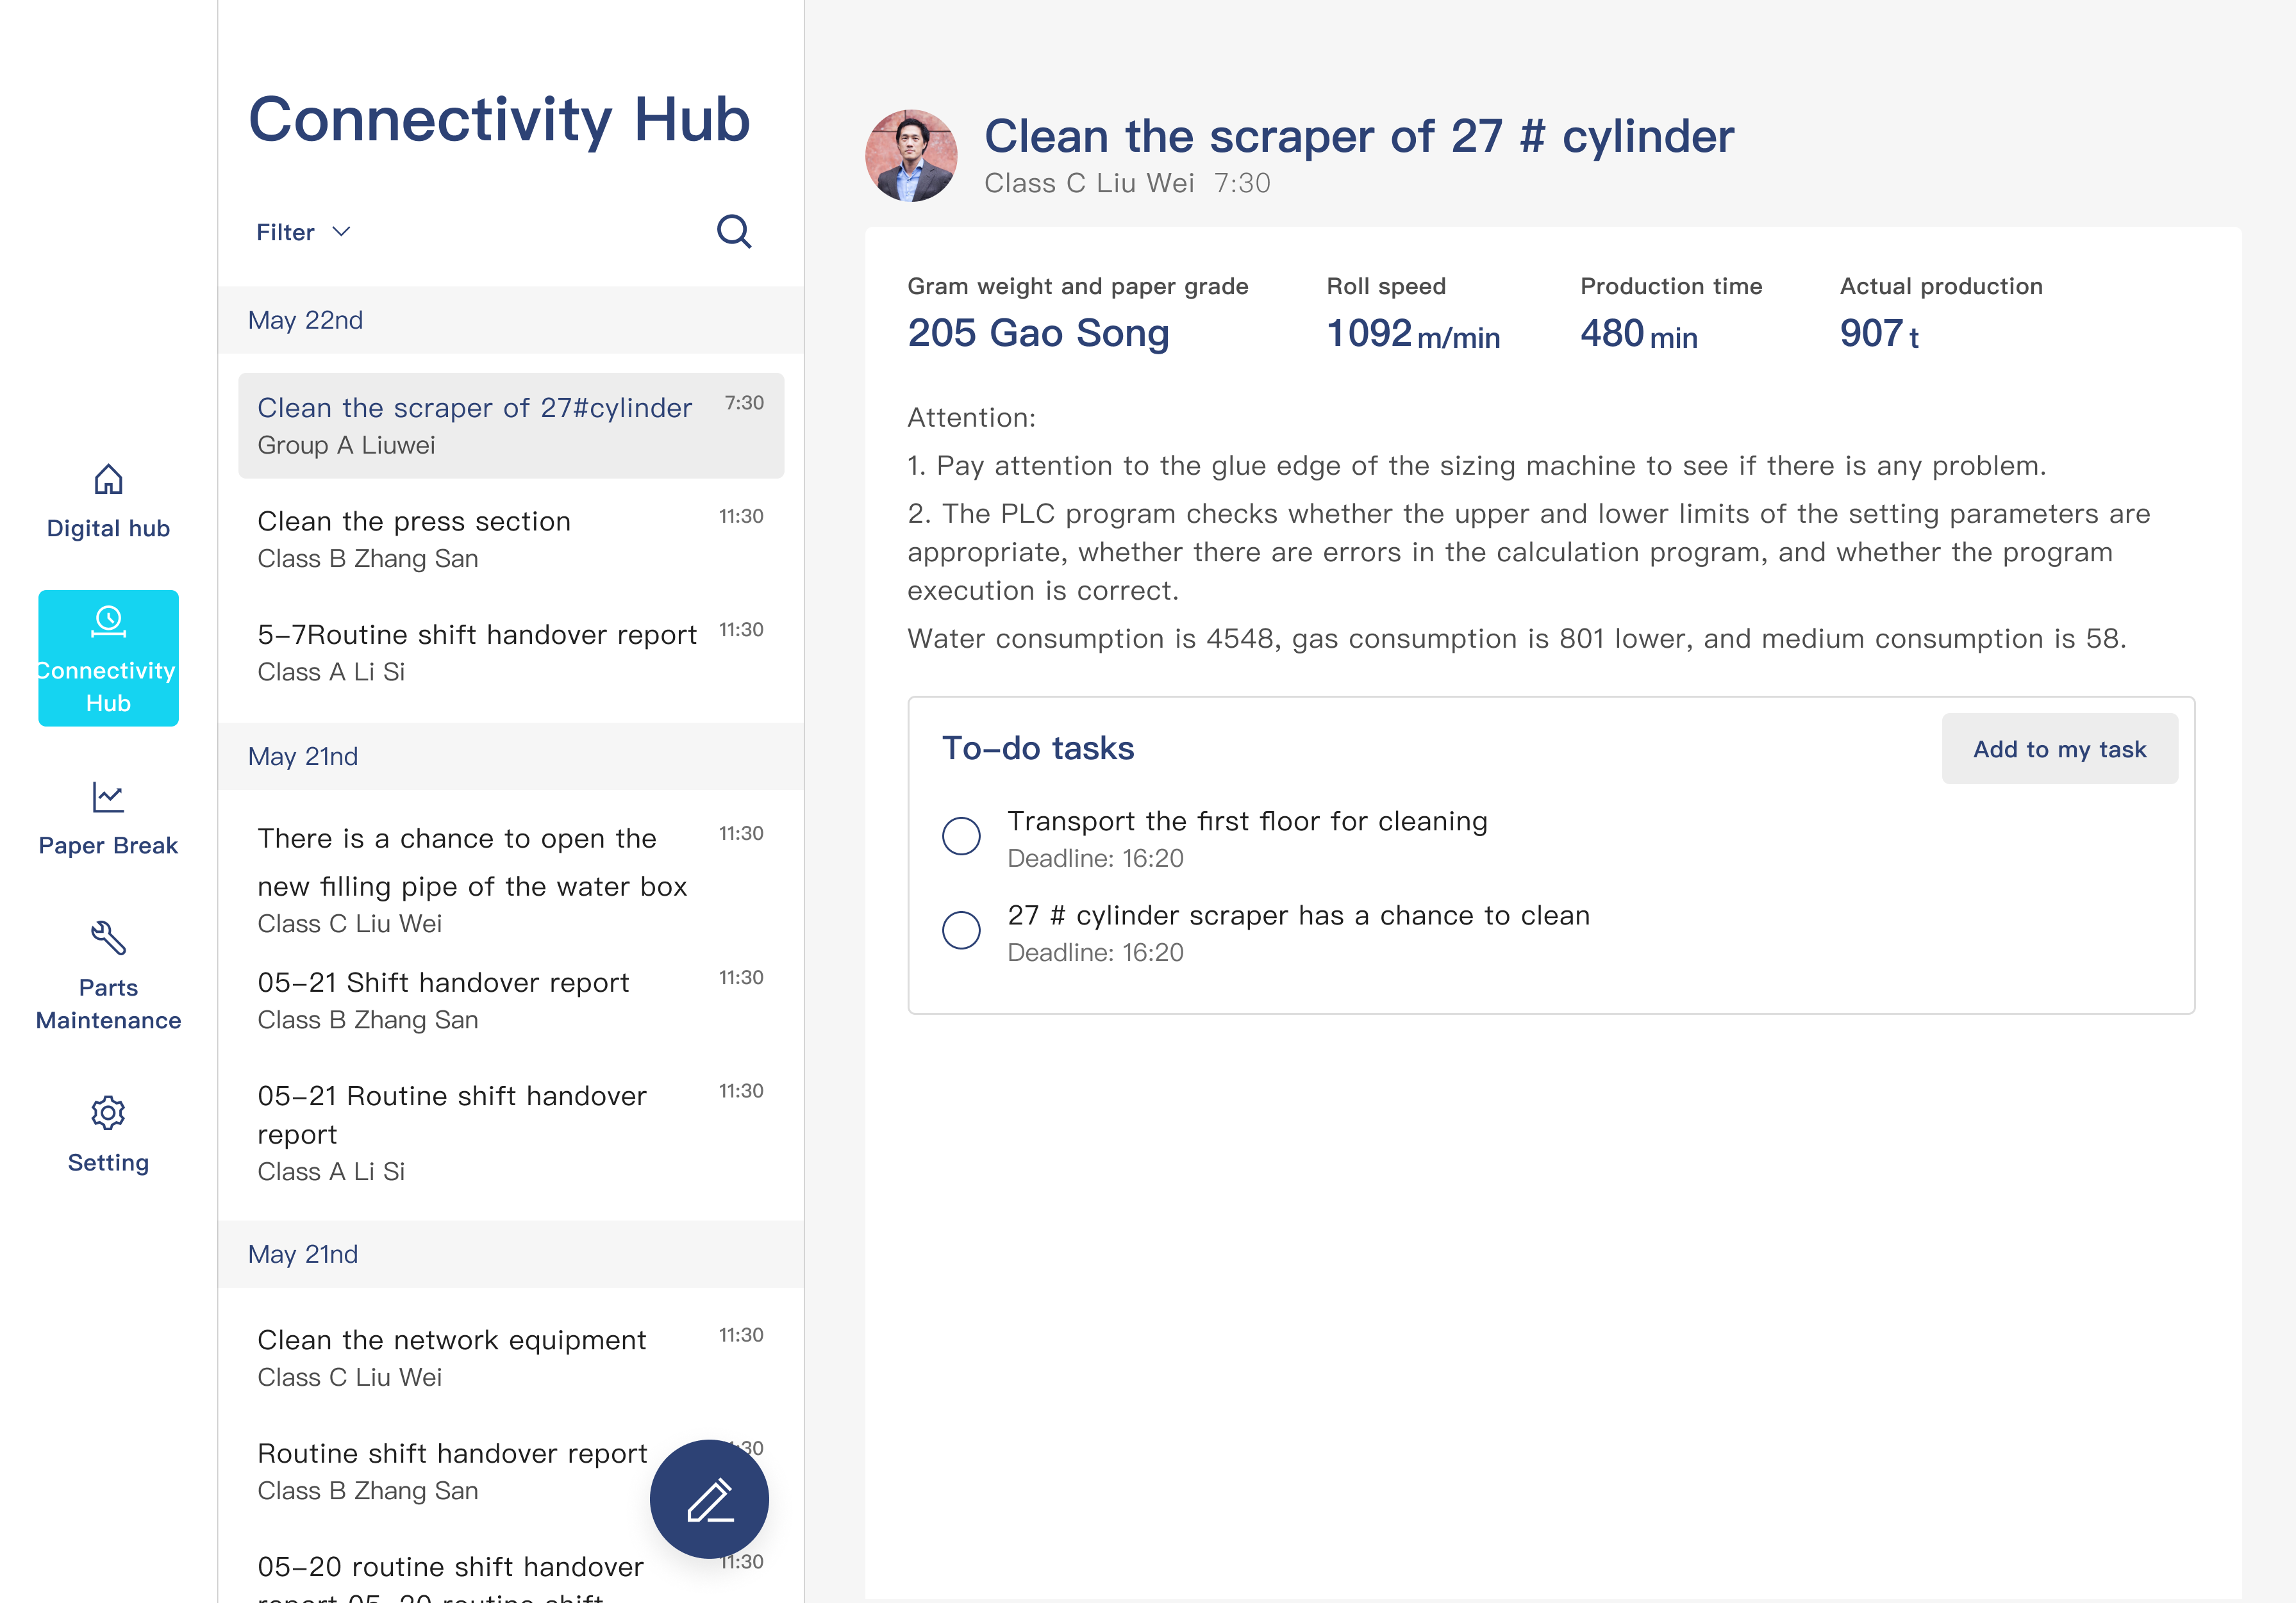Open the Setting gear icon
Screen dimensions: 2296x1603
point(108,1112)
